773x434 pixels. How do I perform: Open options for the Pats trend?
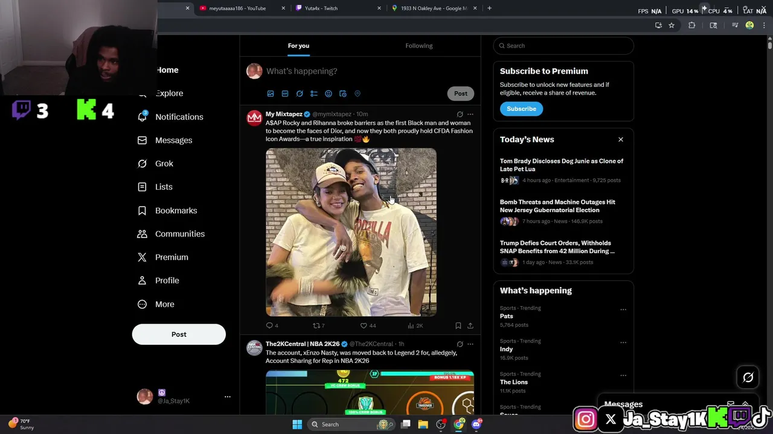click(x=623, y=310)
